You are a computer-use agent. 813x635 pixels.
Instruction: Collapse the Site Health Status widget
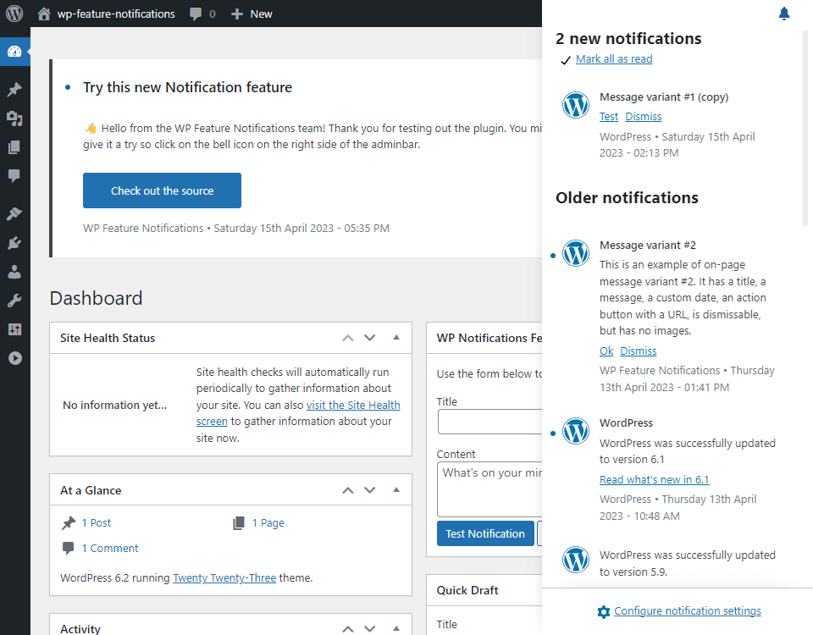396,337
